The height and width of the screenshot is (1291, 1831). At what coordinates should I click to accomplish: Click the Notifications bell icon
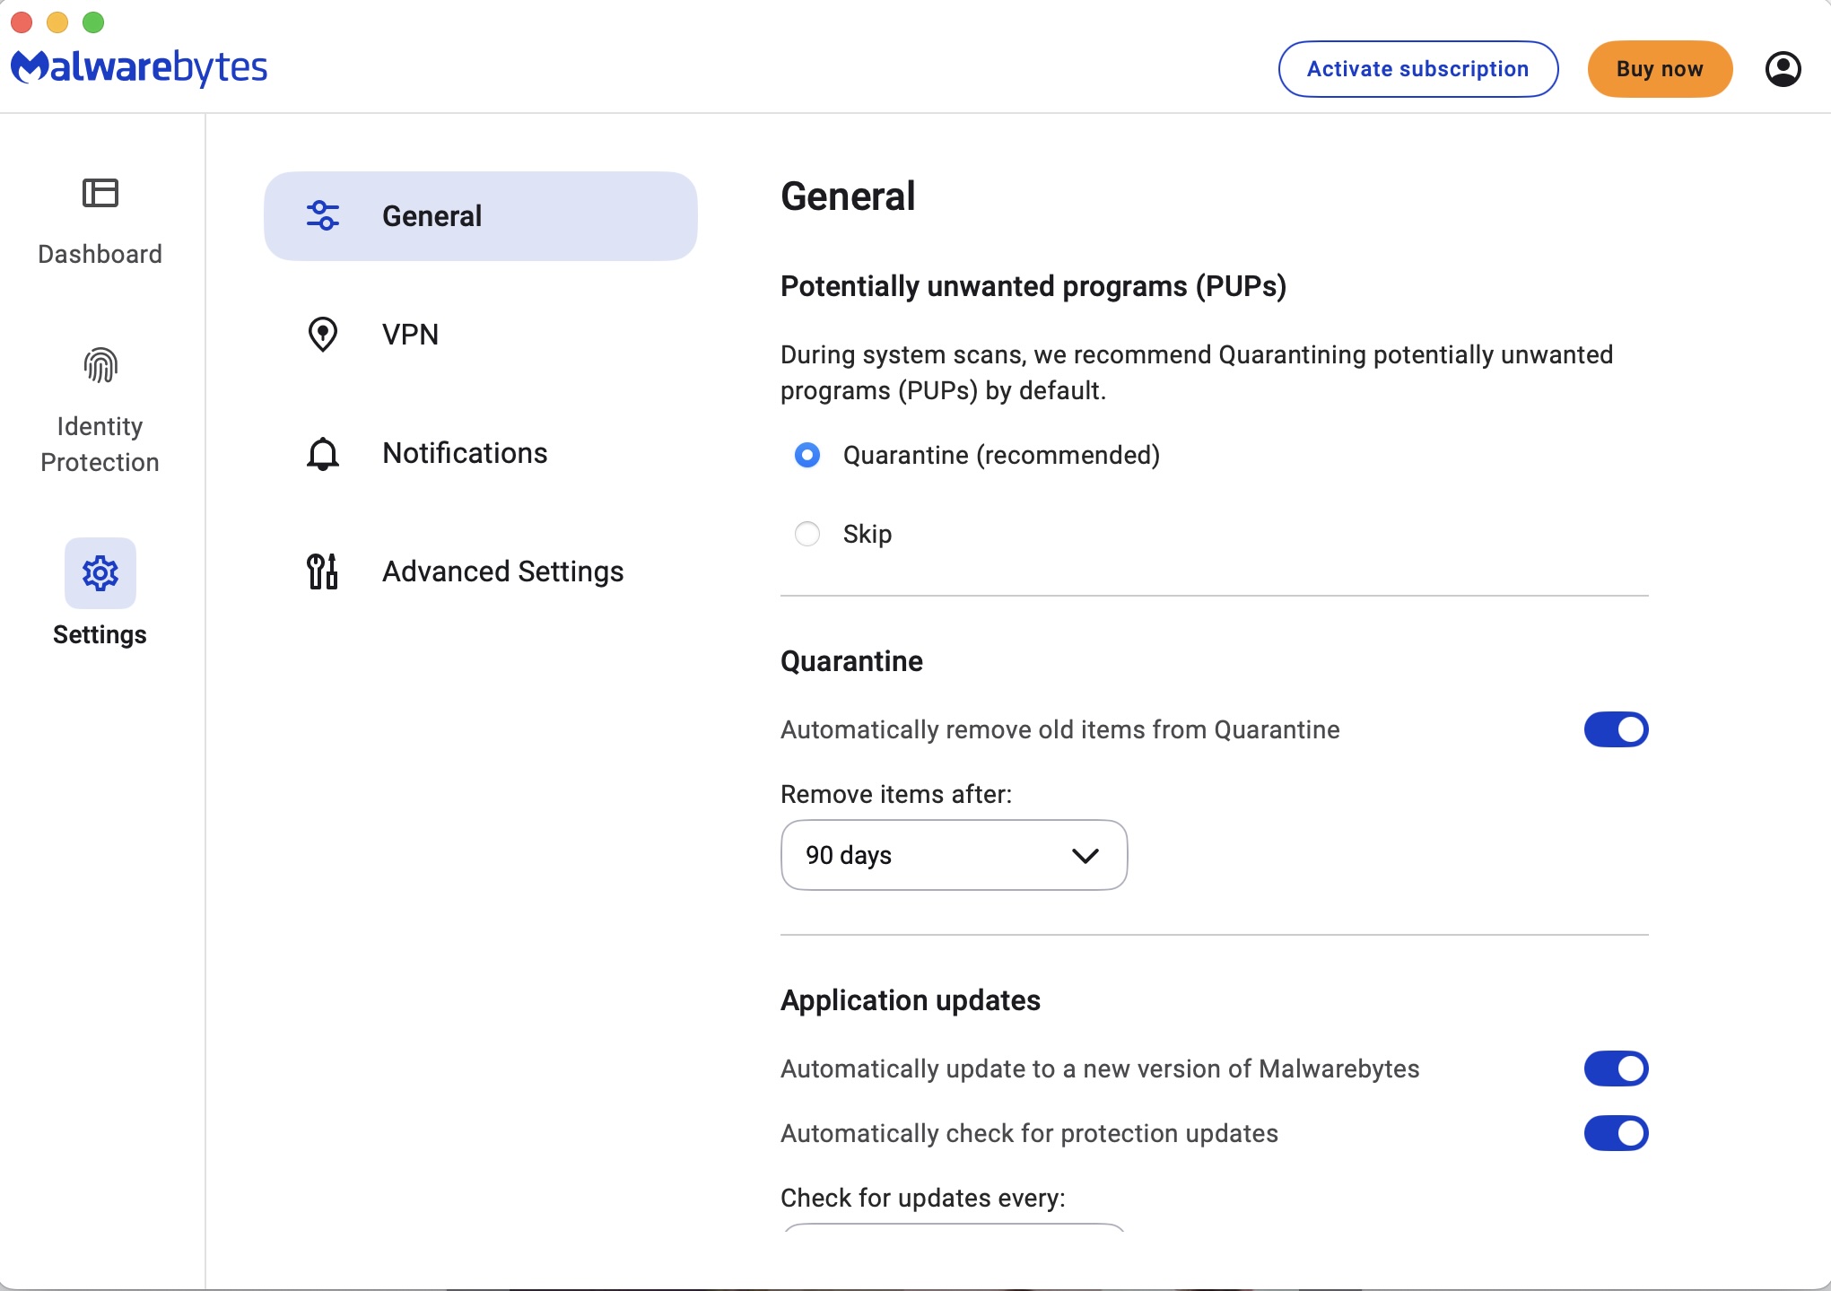tap(322, 453)
